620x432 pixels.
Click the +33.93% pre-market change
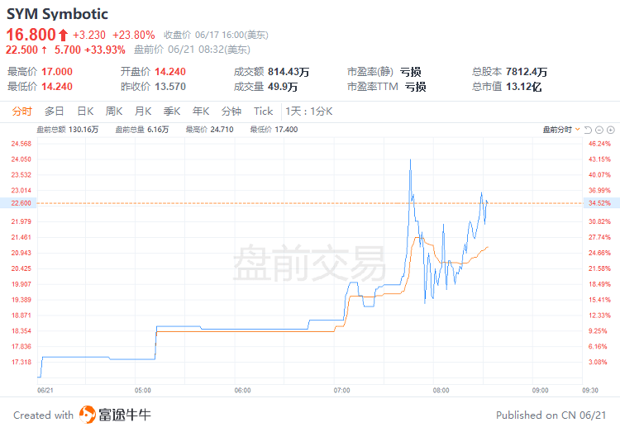pyautogui.click(x=105, y=50)
